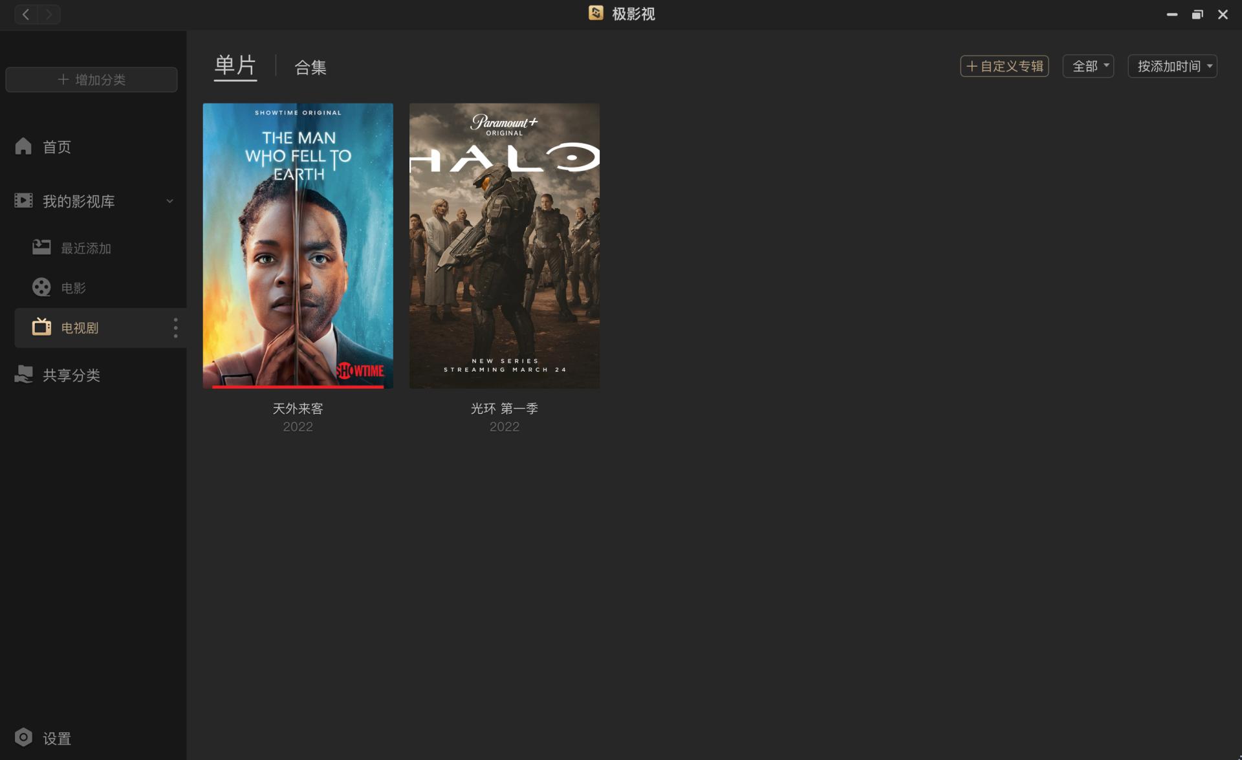Switch to the 单片 tab
The image size is (1242, 760).
click(x=235, y=66)
